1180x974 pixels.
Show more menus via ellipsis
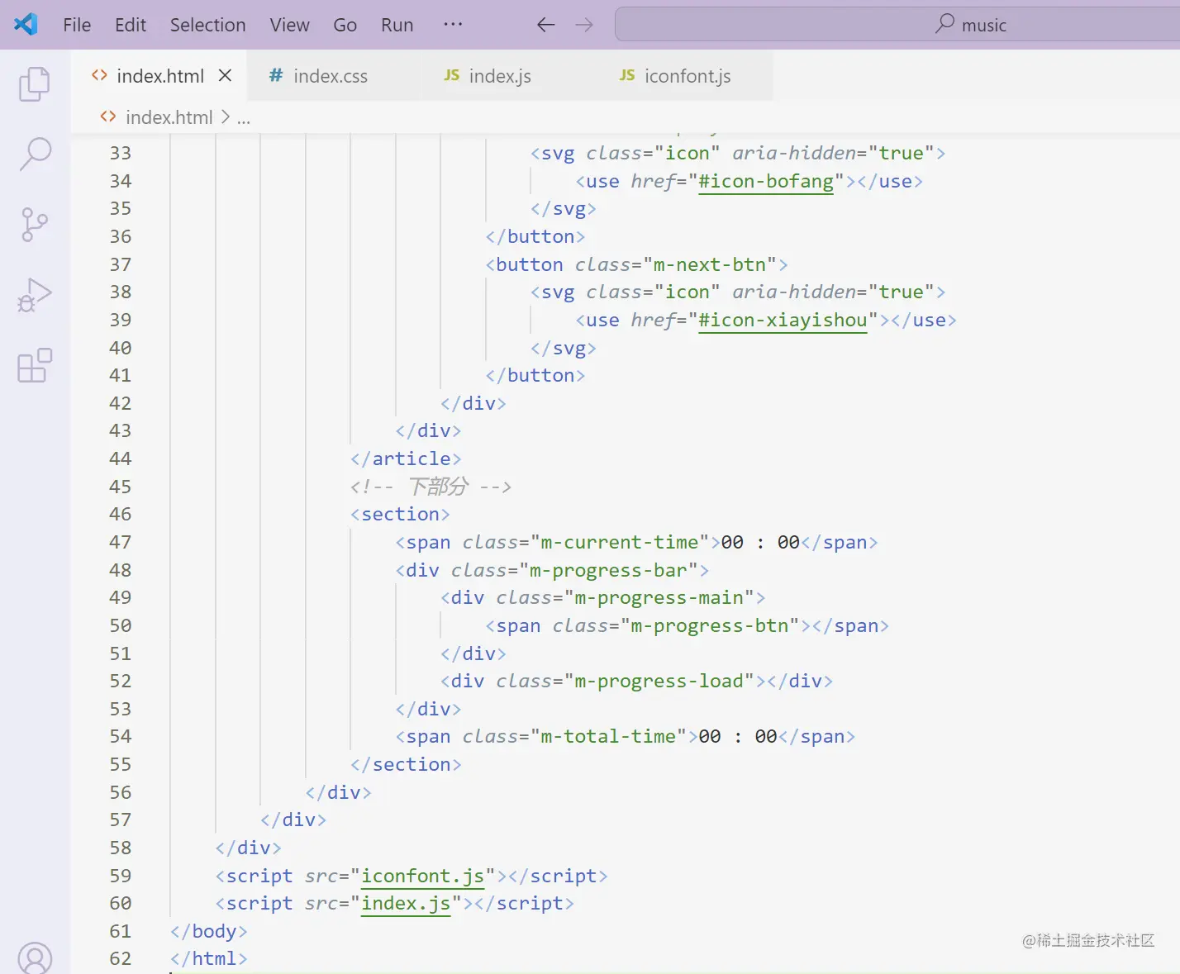(x=453, y=24)
